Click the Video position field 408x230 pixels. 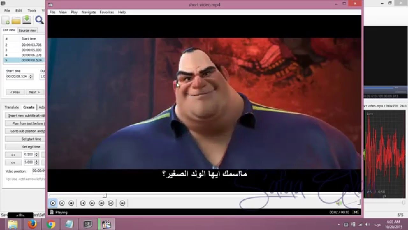click(39, 171)
